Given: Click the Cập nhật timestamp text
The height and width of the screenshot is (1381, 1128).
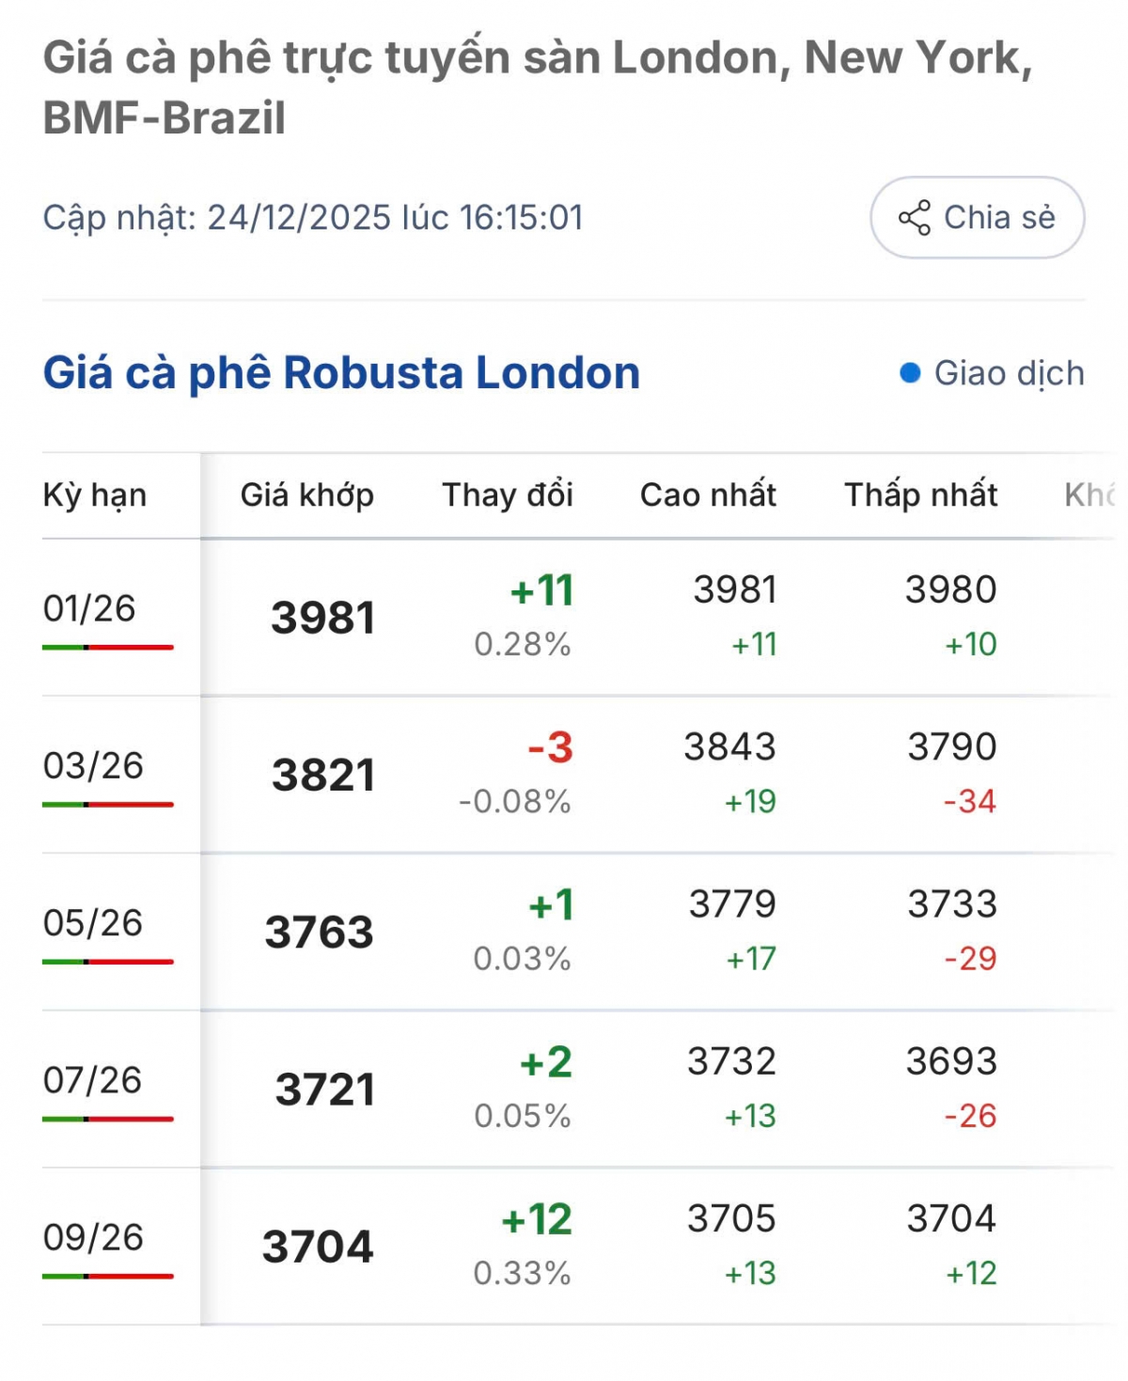Looking at the screenshot, I should click(x=313, y=218).
